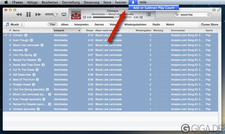This screenshot has height=134, width=225.
Task: Open the iTunes menu
Action: (x=17, y=2)
